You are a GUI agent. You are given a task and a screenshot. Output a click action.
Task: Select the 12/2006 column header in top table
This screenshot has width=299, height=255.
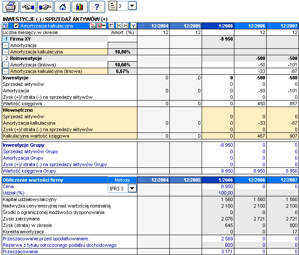[250, 26]
